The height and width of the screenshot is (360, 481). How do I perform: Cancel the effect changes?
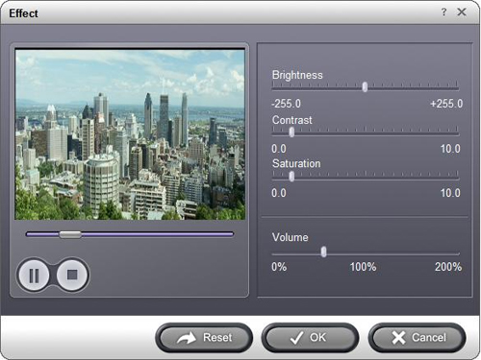(x=418, y=338)
